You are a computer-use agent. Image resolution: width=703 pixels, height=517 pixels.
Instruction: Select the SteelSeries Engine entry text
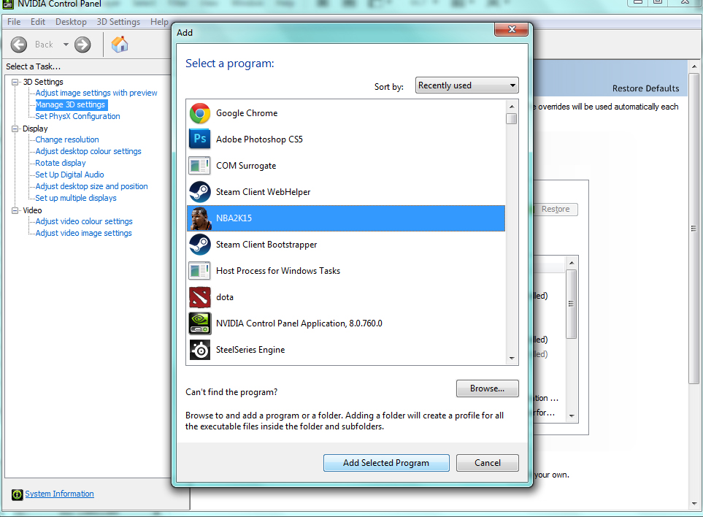coord(250,350)
